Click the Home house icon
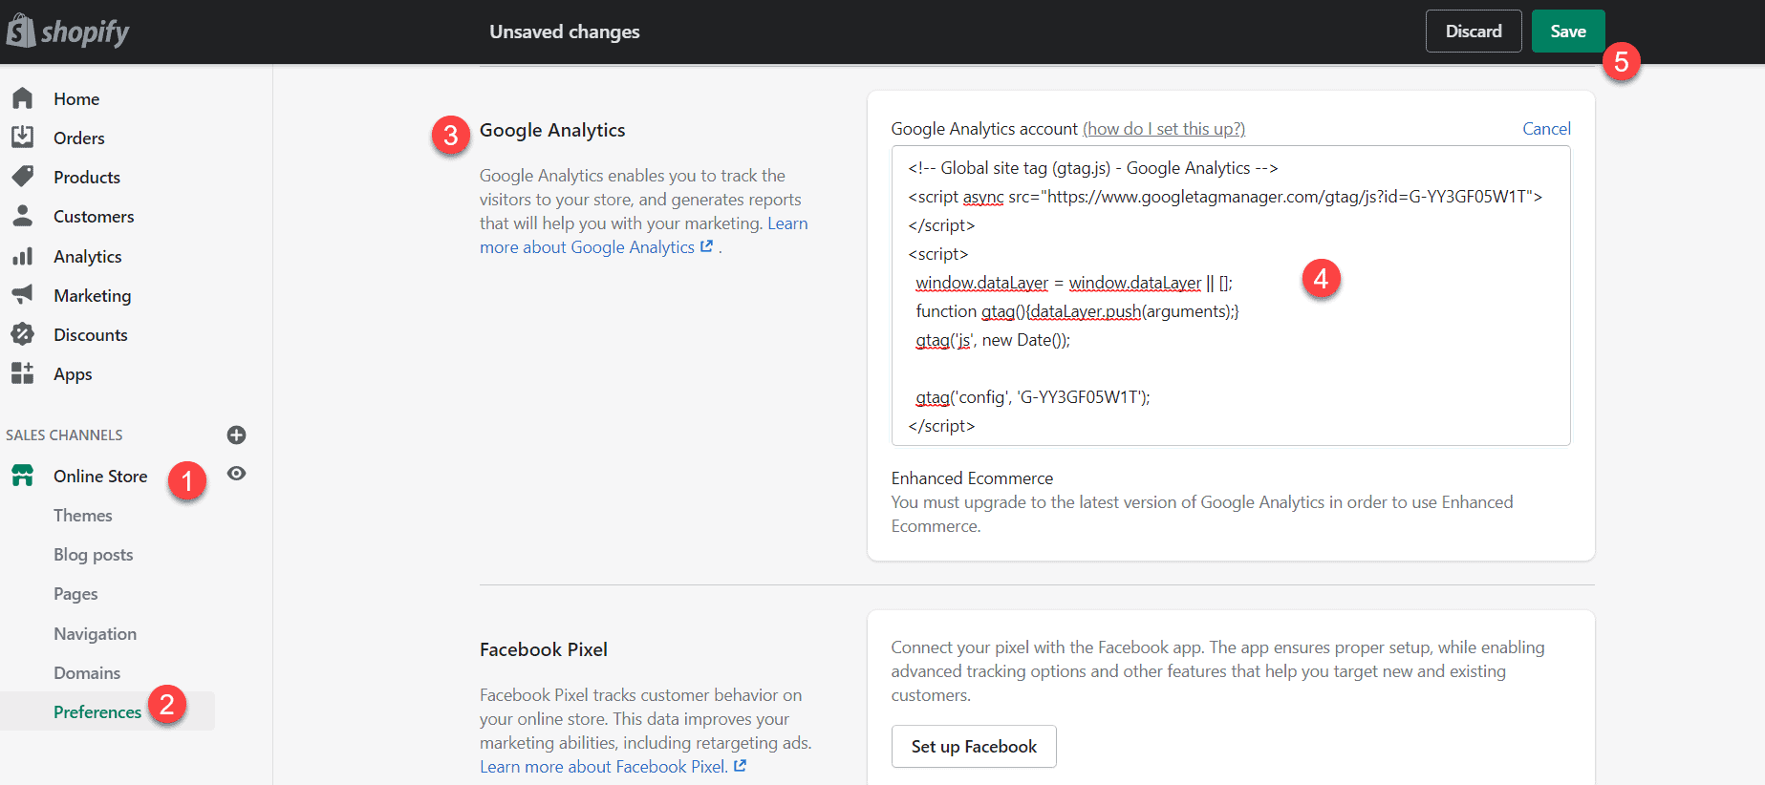The height and width of the screenshot is (785, 1765). click(23, 98)
